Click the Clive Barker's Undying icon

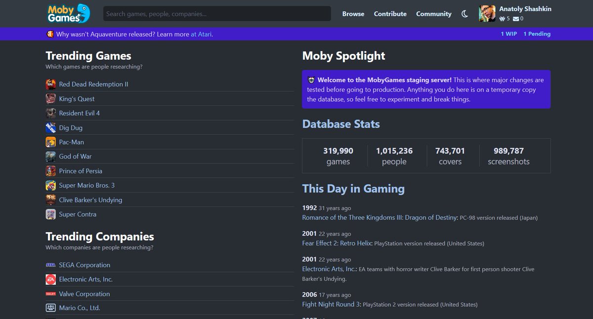51,200
